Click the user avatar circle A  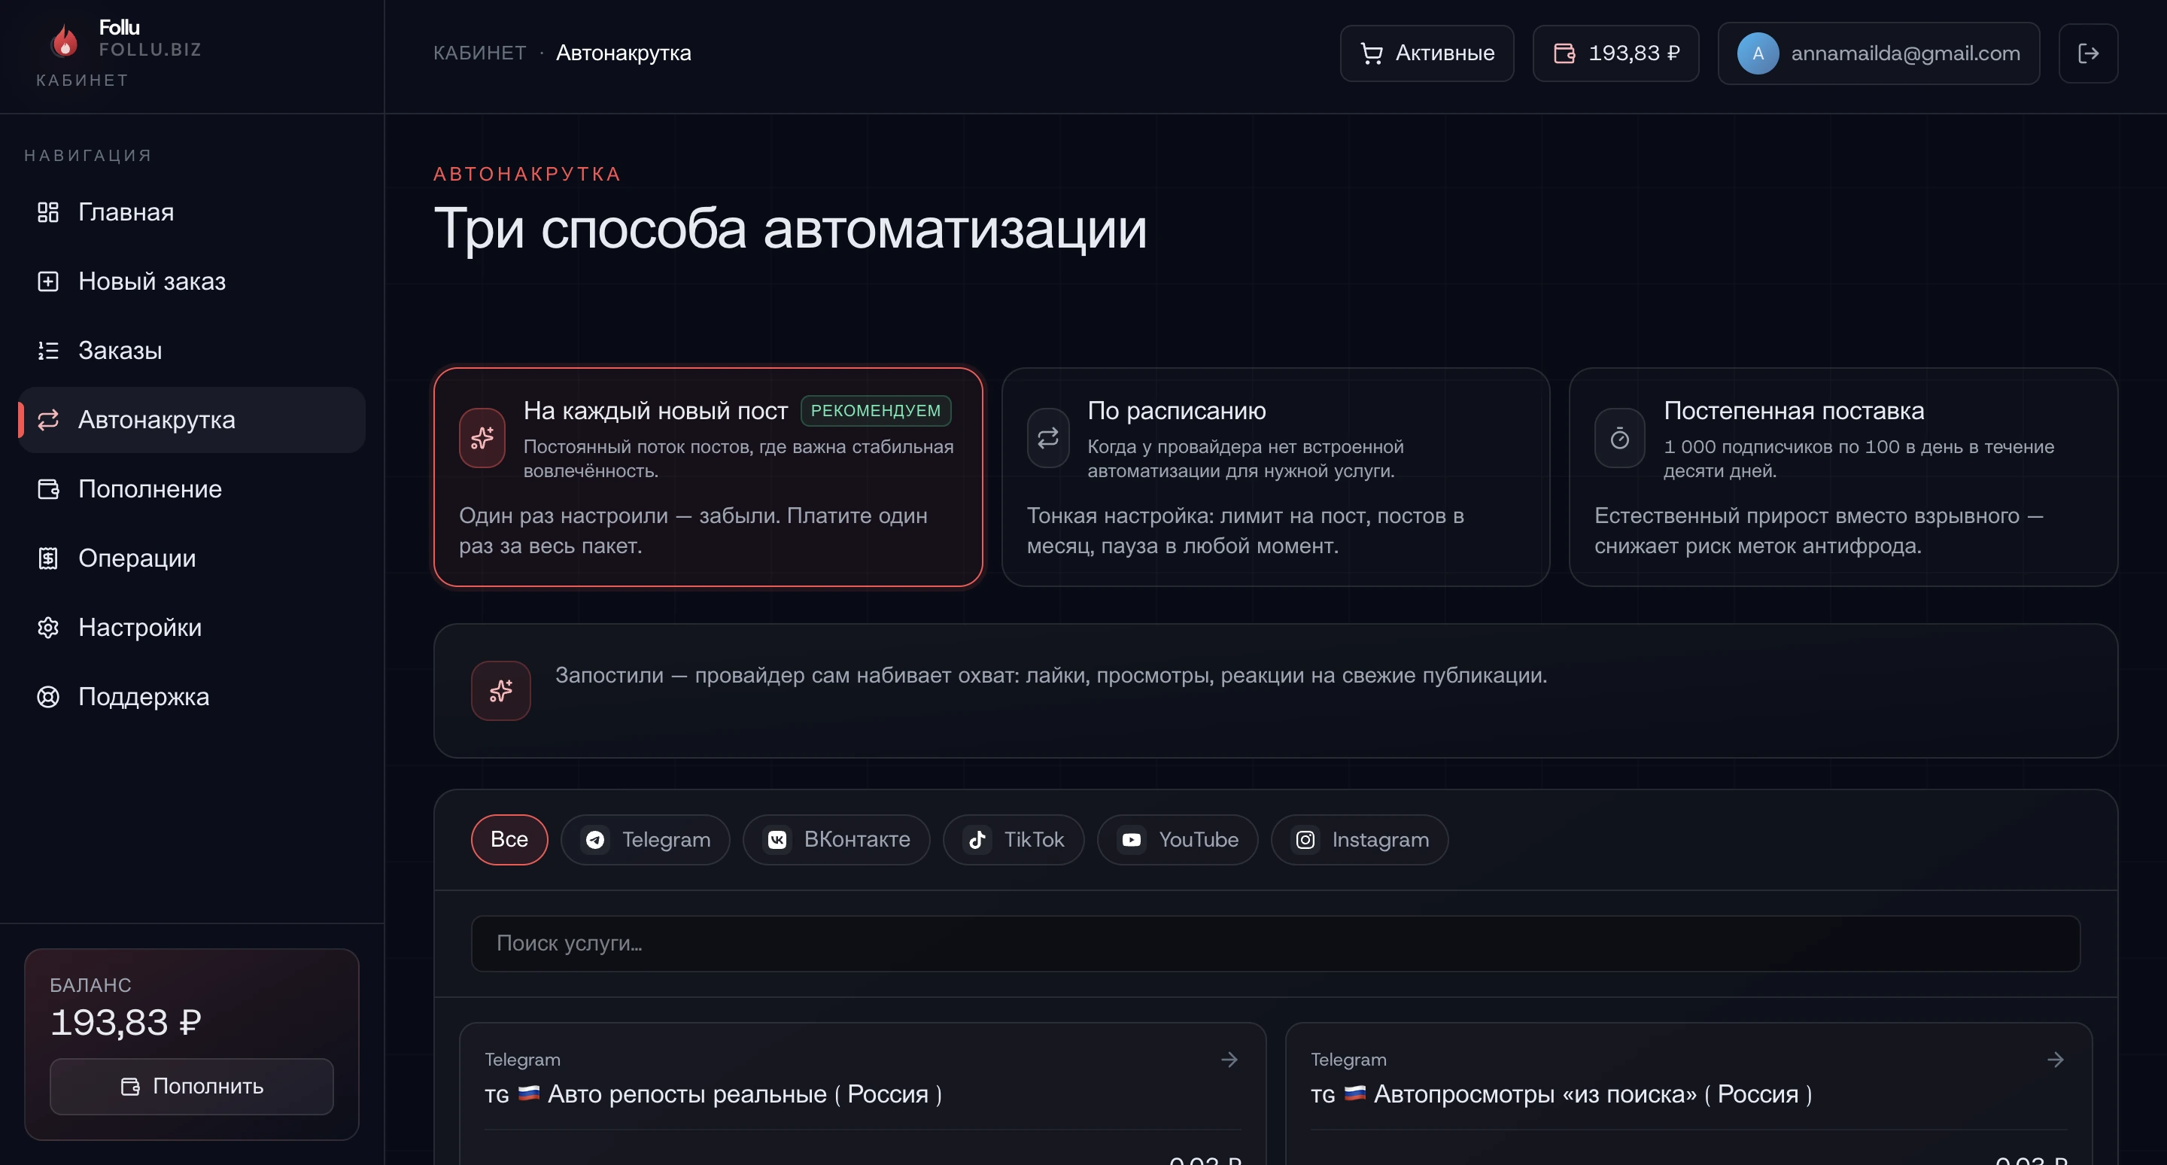tap(1758, 53)
